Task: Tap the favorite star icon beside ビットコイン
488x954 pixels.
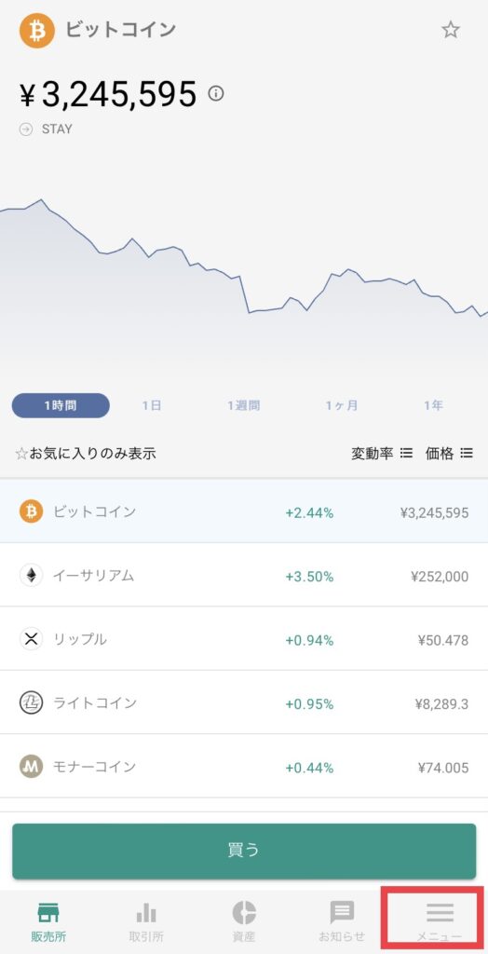Action: tap(450, 30)
